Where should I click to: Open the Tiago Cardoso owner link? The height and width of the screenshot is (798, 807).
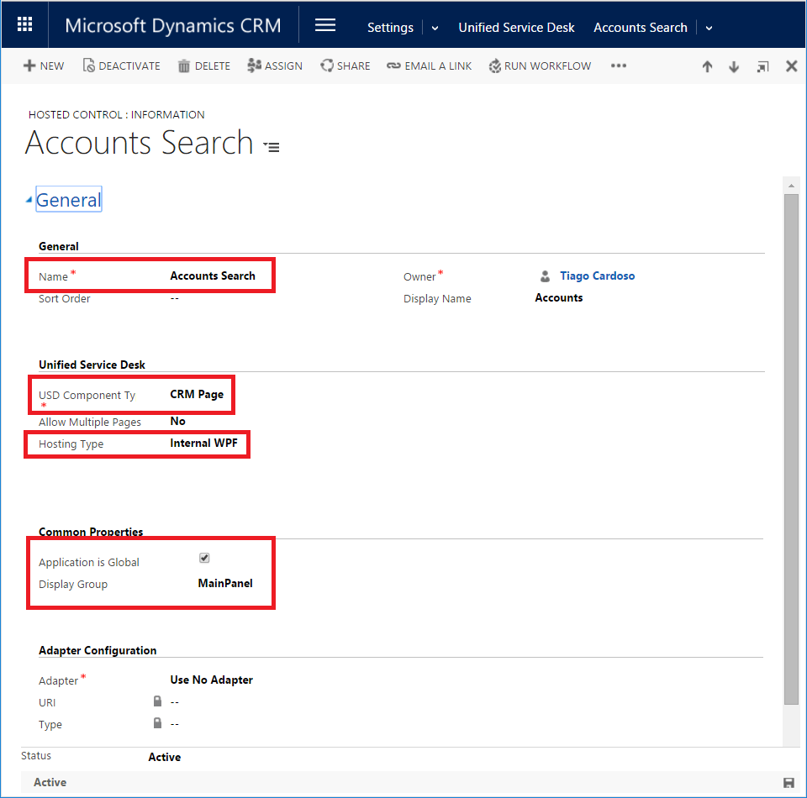(597, 276)
